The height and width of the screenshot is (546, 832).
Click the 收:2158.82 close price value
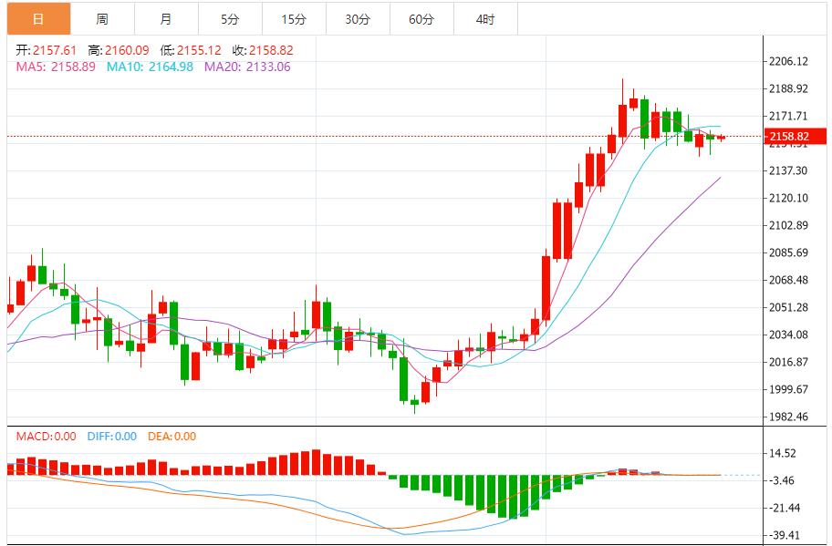(x=263, y=50)
